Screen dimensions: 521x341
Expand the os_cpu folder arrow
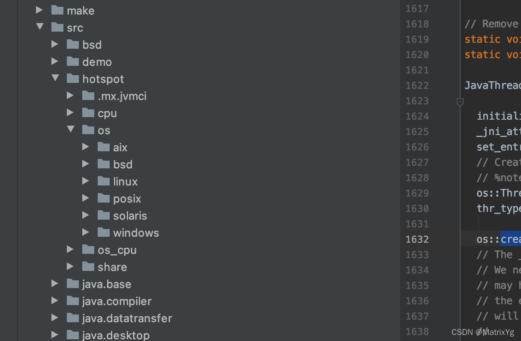[x=70, y=250]
